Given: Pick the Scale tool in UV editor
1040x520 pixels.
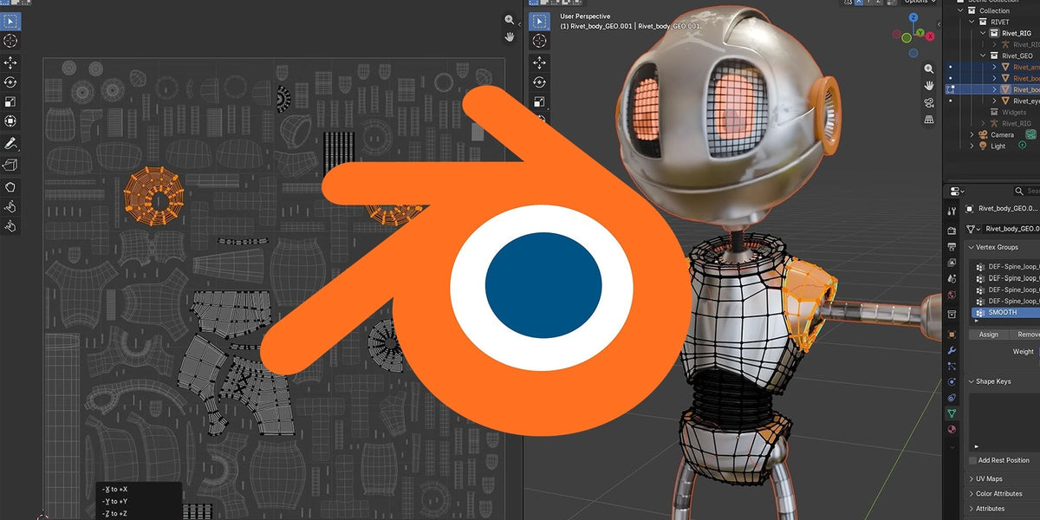Looking at the screenshot, I should coord(10,101).
